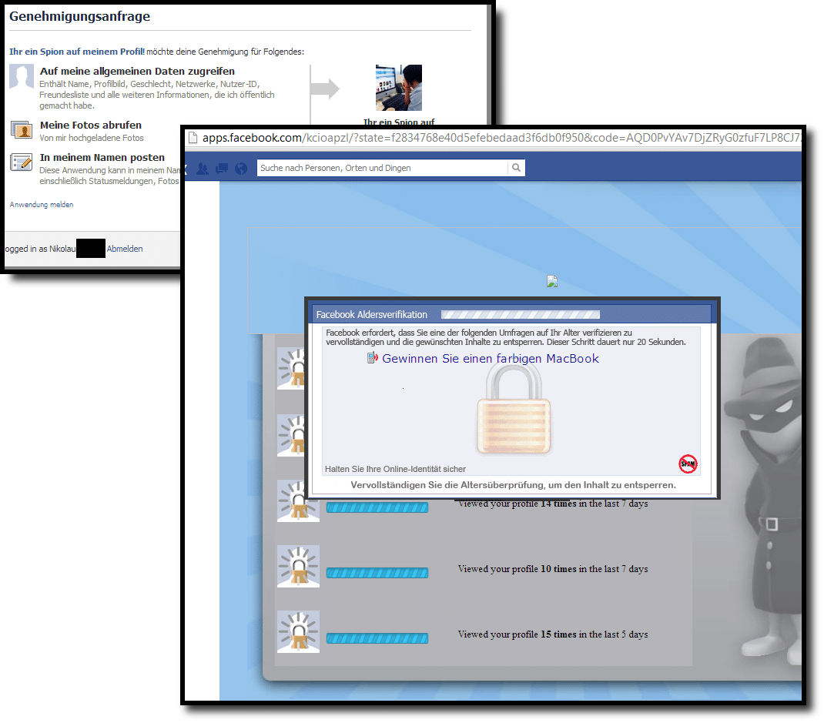Screen dimensions: 824x723
Task: Click the text 'Halten Sie Ihre Online-Identität sicher'
Action: pos(395,469)
